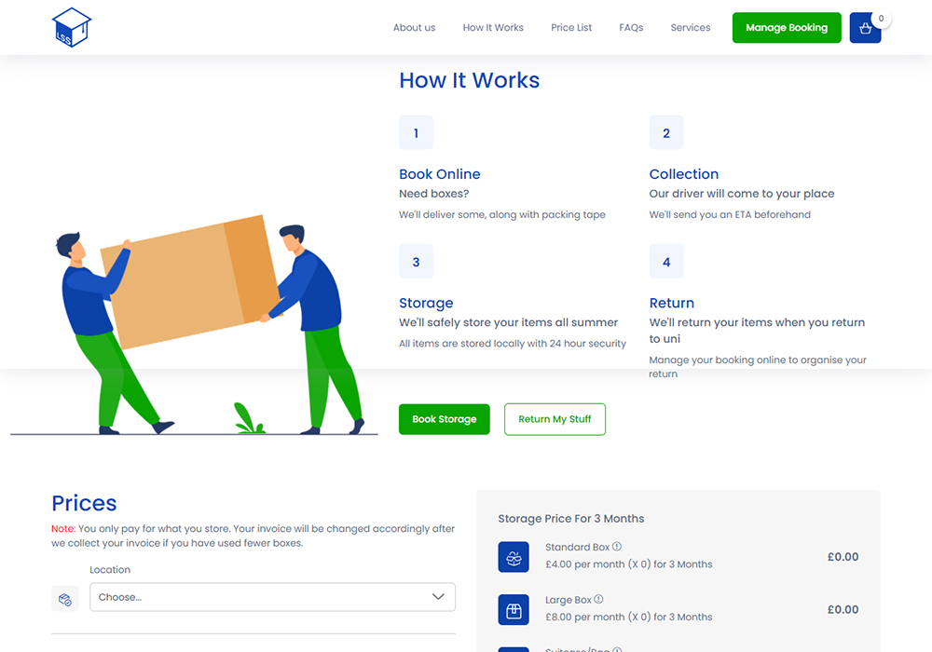Click the Standard Box blue icon
This screenshot has height=652, width=932.
coord(514,557)
